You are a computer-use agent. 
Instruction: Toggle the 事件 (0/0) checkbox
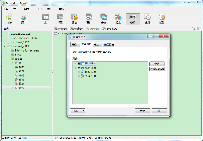[x=79, y=76]
